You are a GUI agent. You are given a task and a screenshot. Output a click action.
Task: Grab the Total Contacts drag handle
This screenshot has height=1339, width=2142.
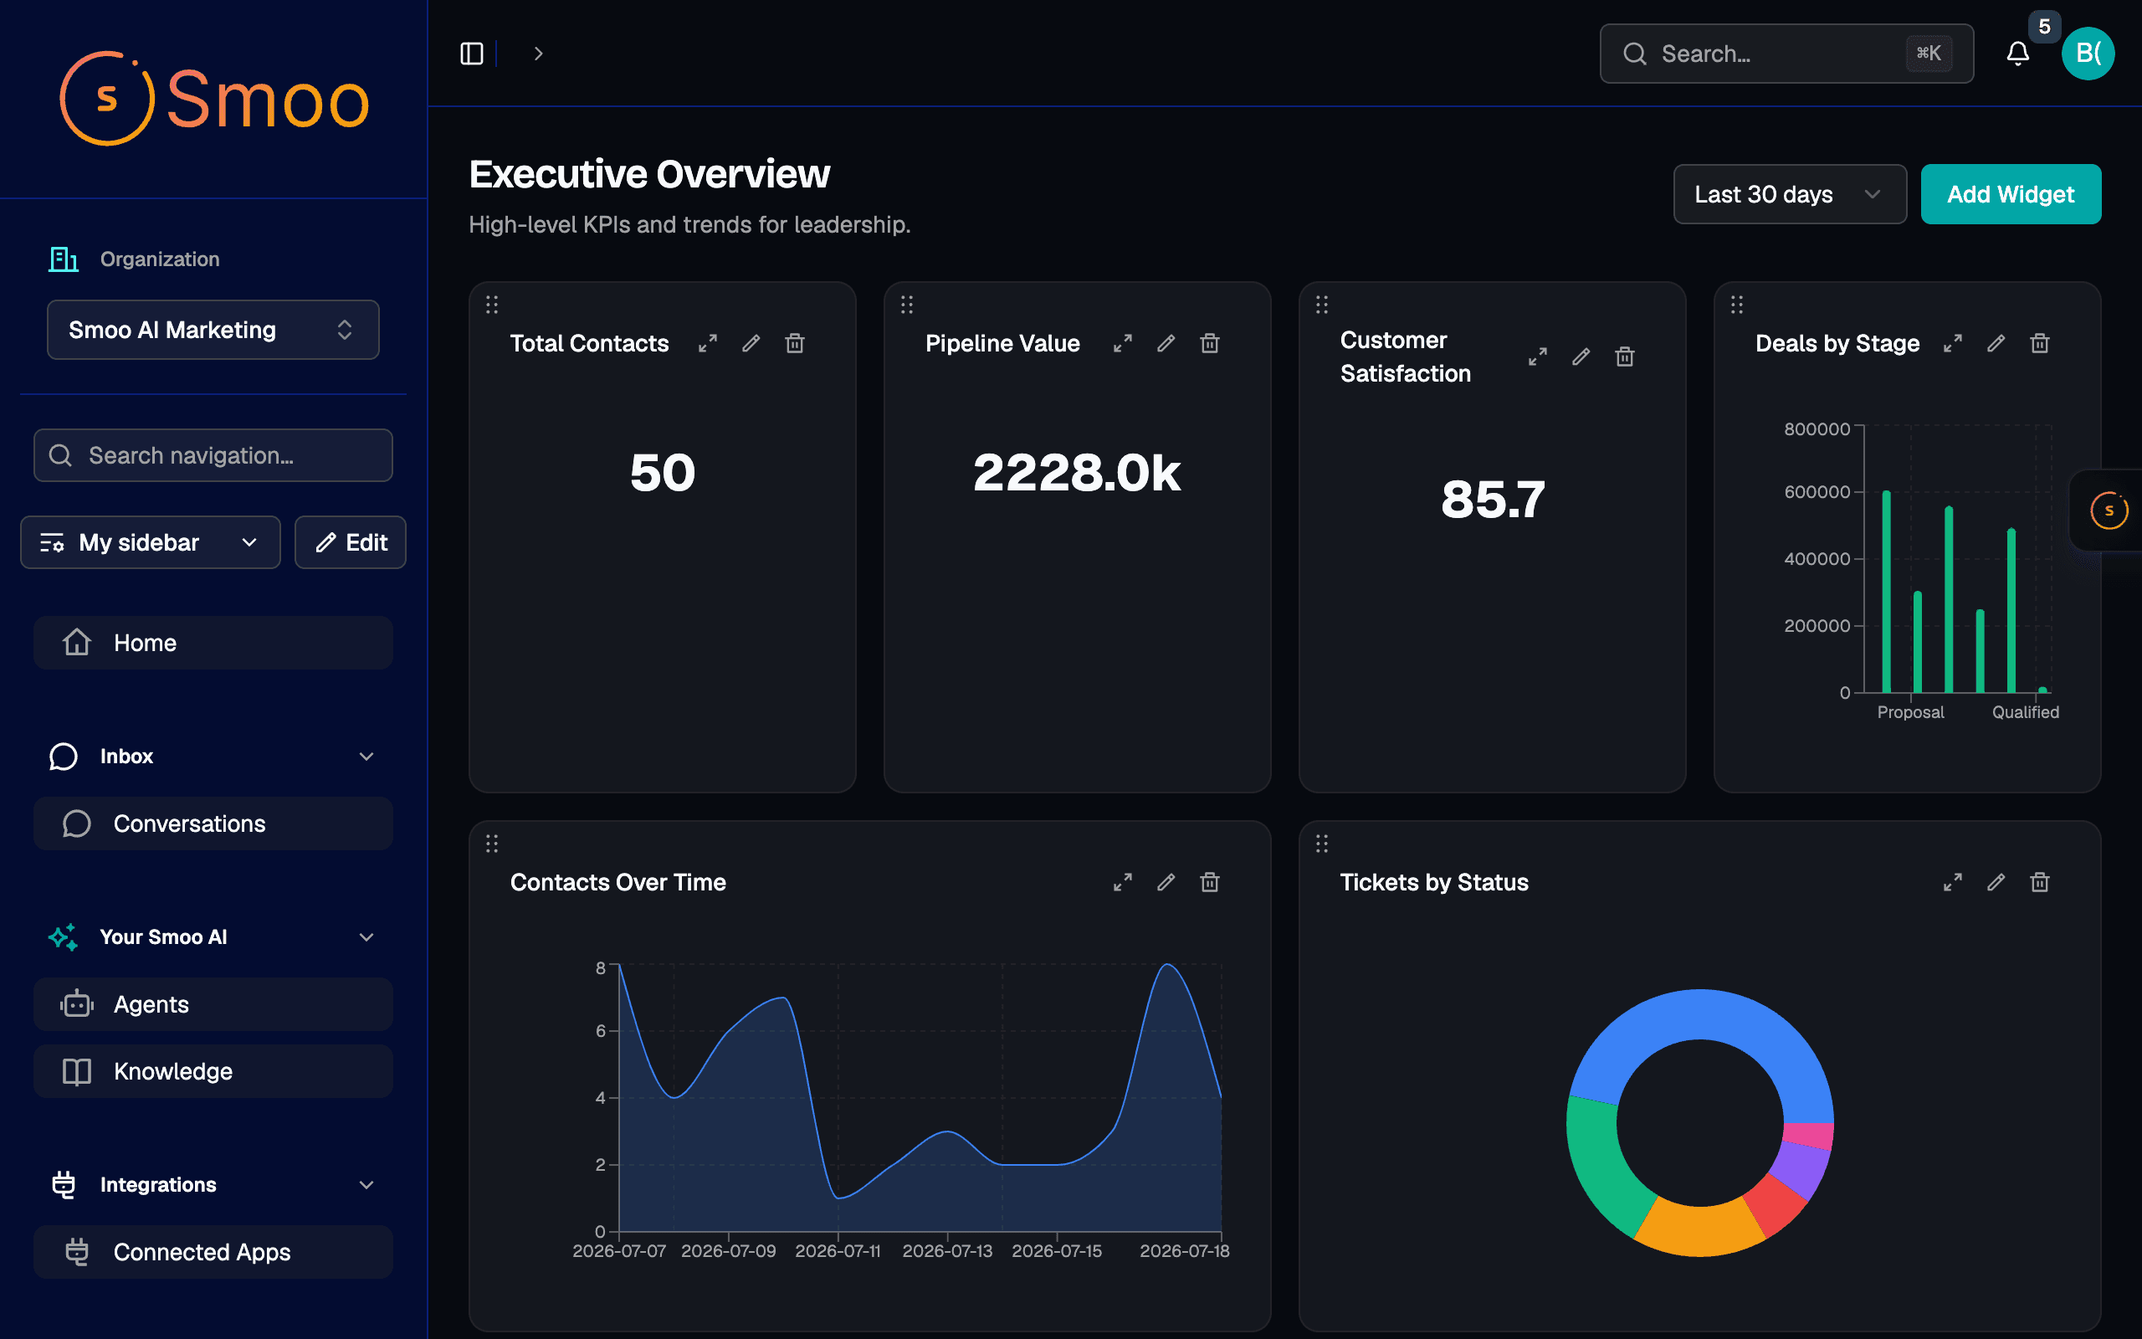492,305
